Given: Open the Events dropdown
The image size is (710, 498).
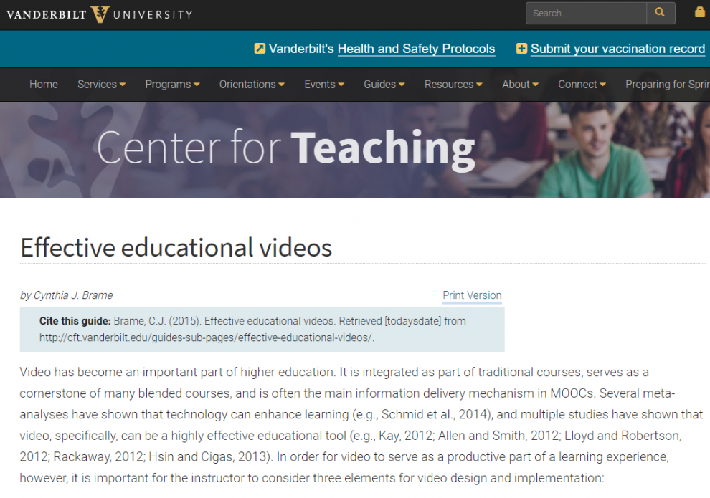Looking at the screenshot, I should pos(323,84).
